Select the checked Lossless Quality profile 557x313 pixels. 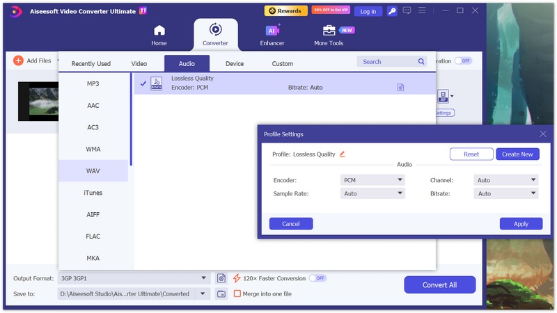click(285, 83)
